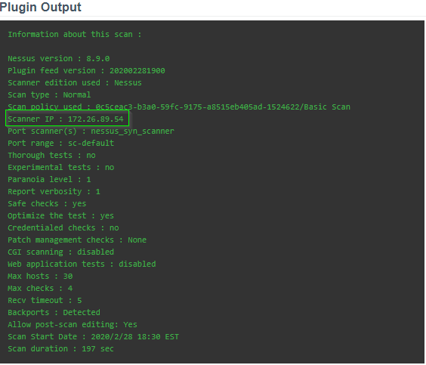The height and width of the screenshot is (365, 426).
Task: Click the Report verbosity line
Action: pos(54,192)
